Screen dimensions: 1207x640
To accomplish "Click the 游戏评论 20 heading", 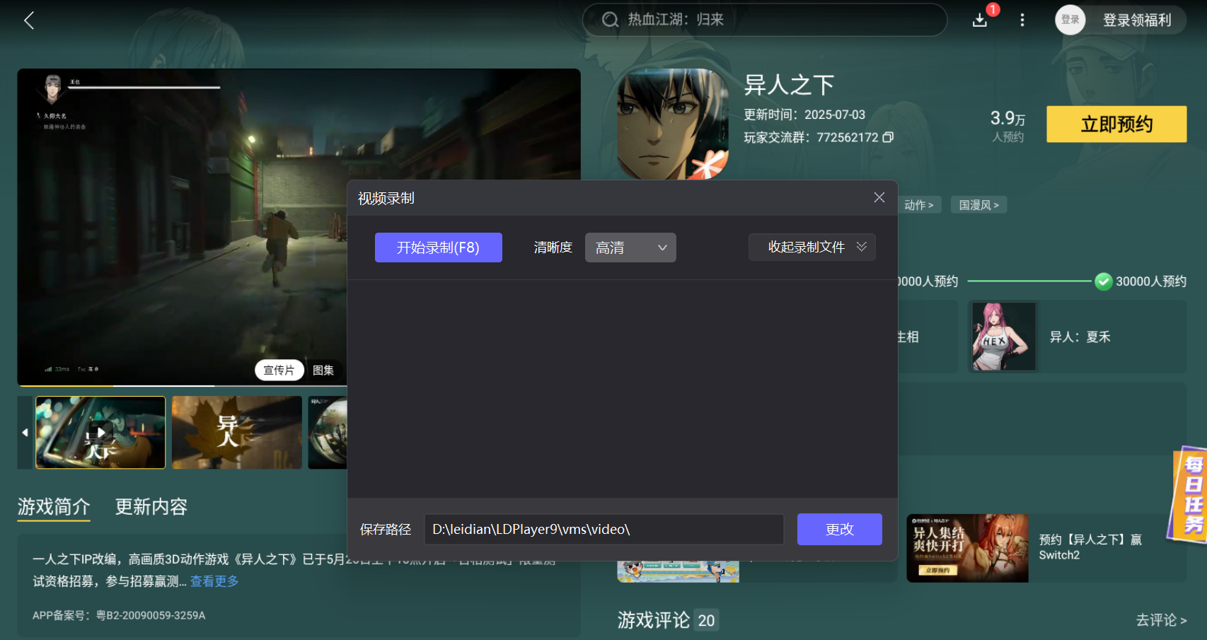I will pyautogui.click(x=668, y=620).
